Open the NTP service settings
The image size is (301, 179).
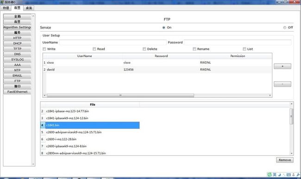(x=17, y=70)
